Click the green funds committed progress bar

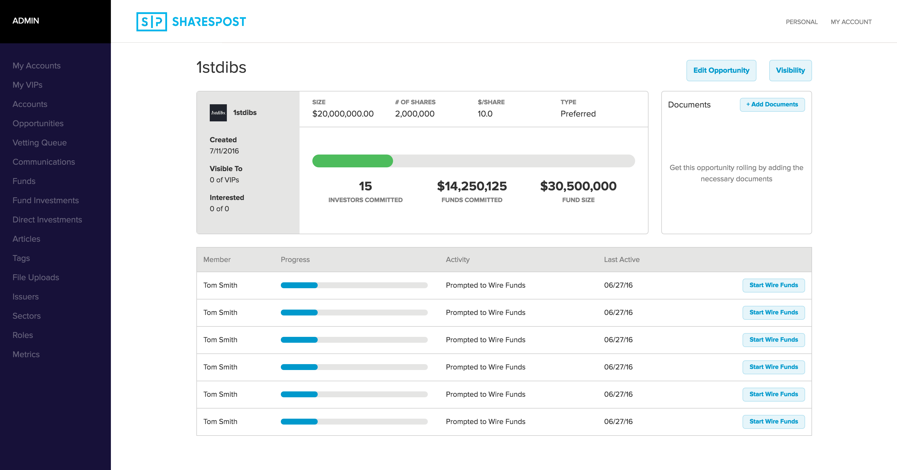(352, 161)
